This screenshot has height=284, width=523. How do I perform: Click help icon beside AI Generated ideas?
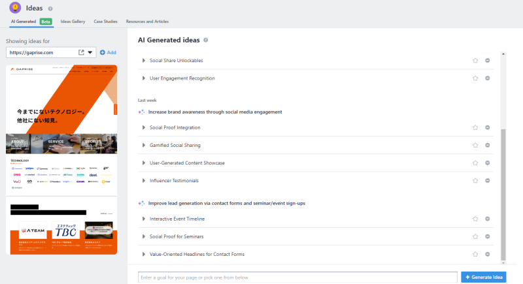(206, 40)
